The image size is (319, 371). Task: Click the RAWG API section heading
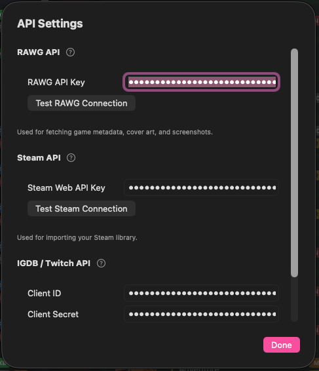(39, 52)
